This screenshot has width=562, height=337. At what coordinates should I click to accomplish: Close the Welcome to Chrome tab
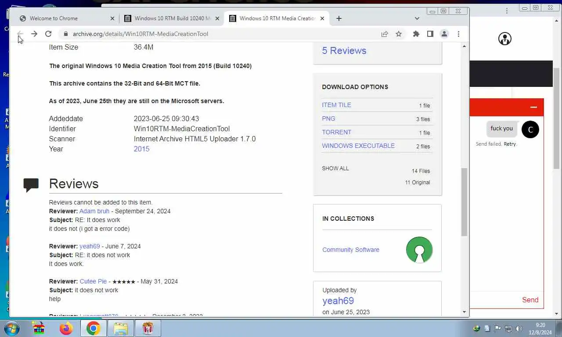(112, 18)
